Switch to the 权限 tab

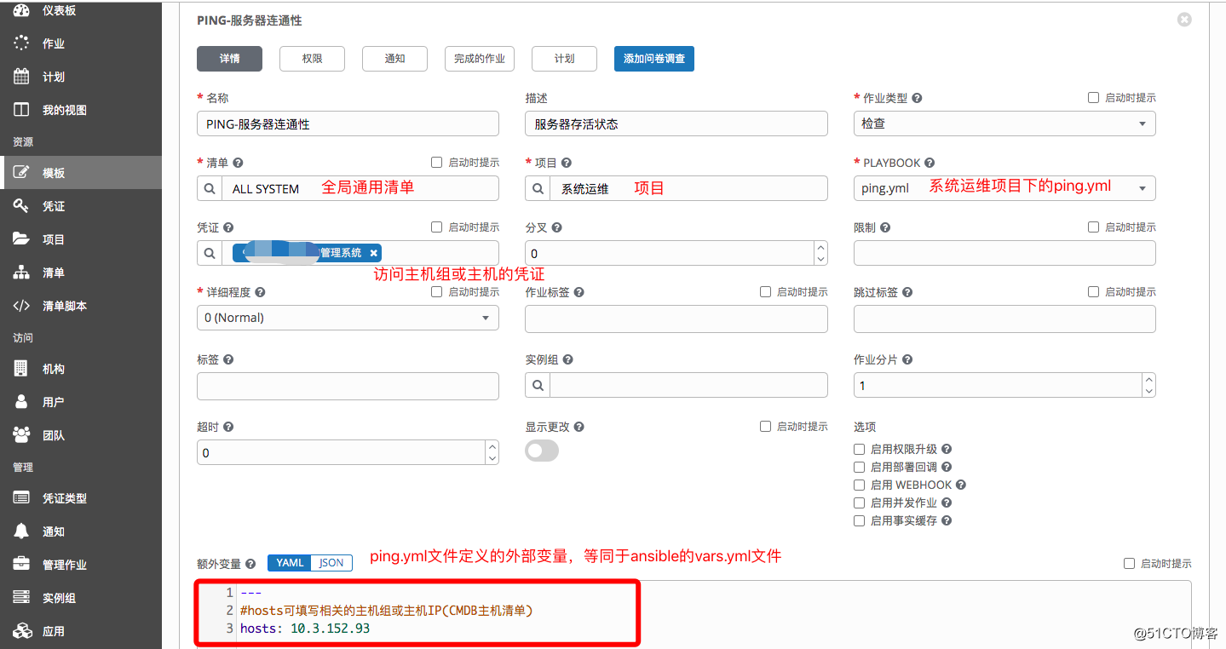[312, 59]
